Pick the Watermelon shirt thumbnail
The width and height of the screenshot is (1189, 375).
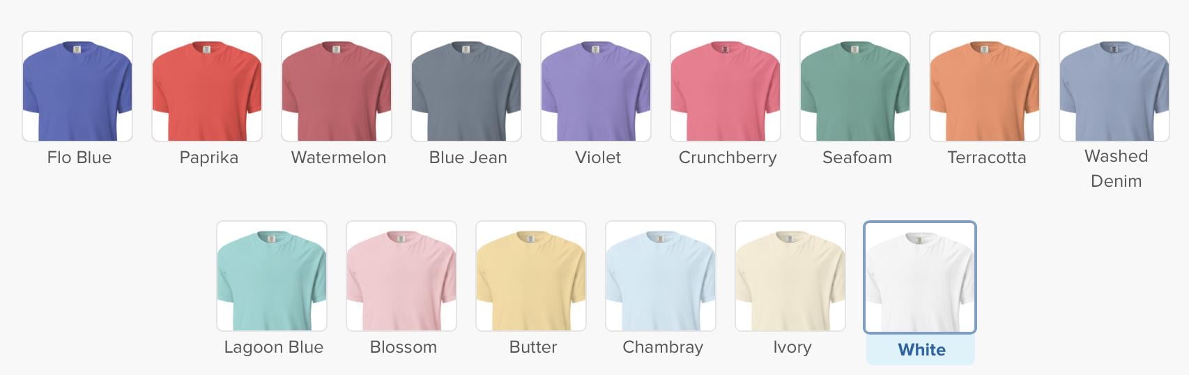pyautogui.click(x=337, y=86)
